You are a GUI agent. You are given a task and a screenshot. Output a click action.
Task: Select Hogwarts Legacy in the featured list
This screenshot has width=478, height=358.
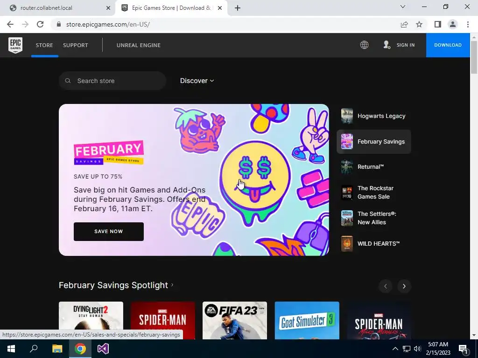(x=374, y=116)
